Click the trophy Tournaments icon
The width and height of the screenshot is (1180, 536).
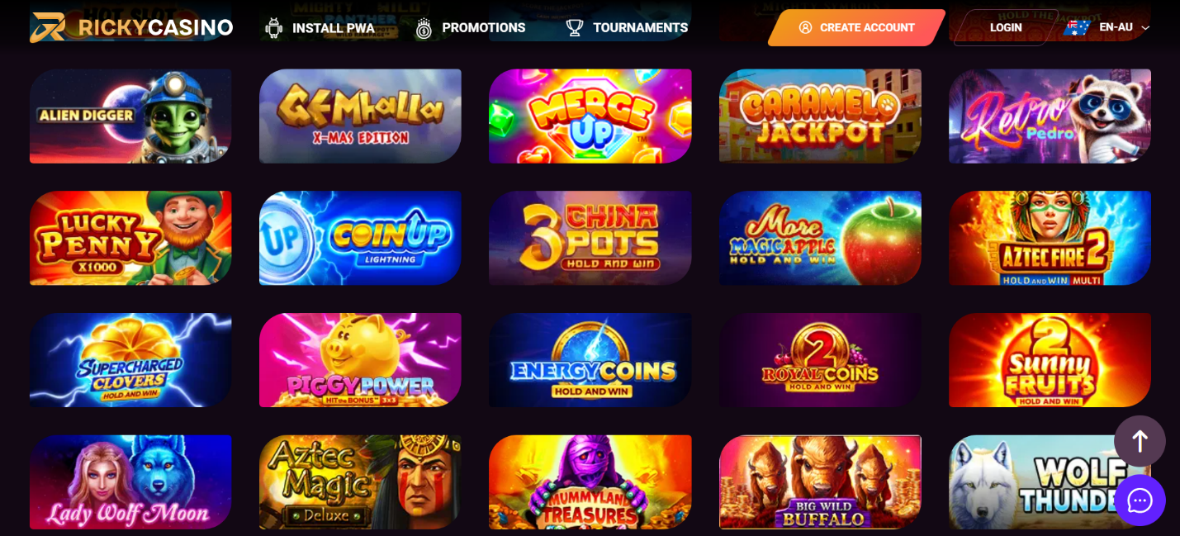(575, 28)
